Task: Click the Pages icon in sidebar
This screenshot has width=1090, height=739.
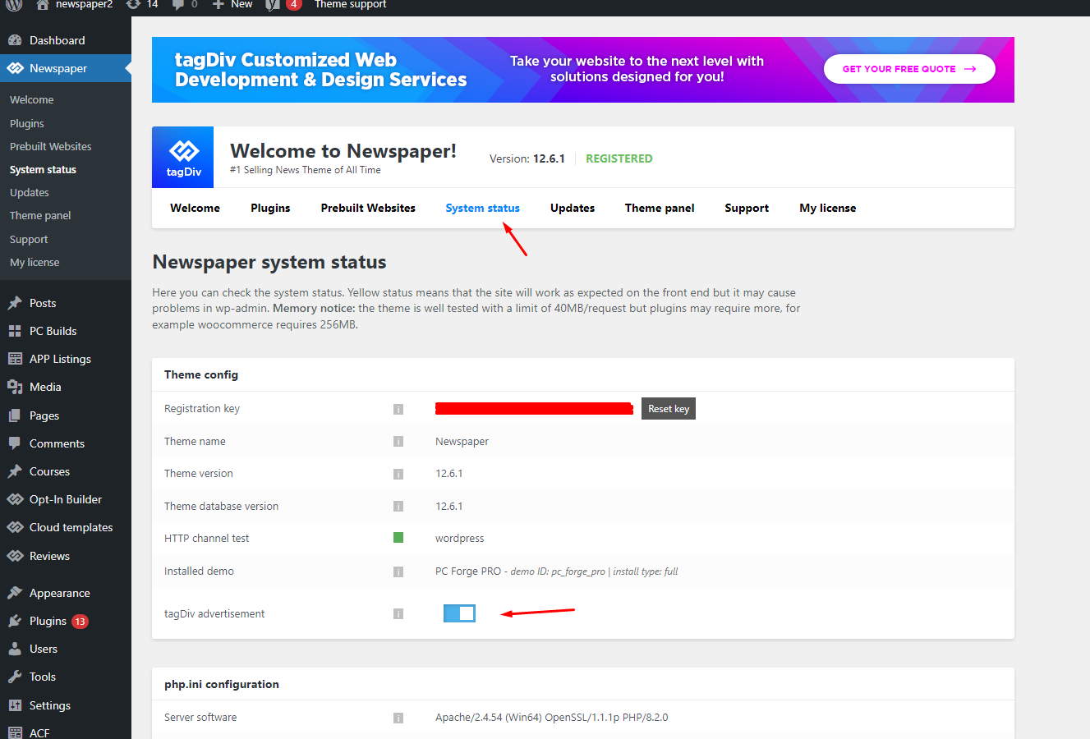Action: (x=15, y=415)
